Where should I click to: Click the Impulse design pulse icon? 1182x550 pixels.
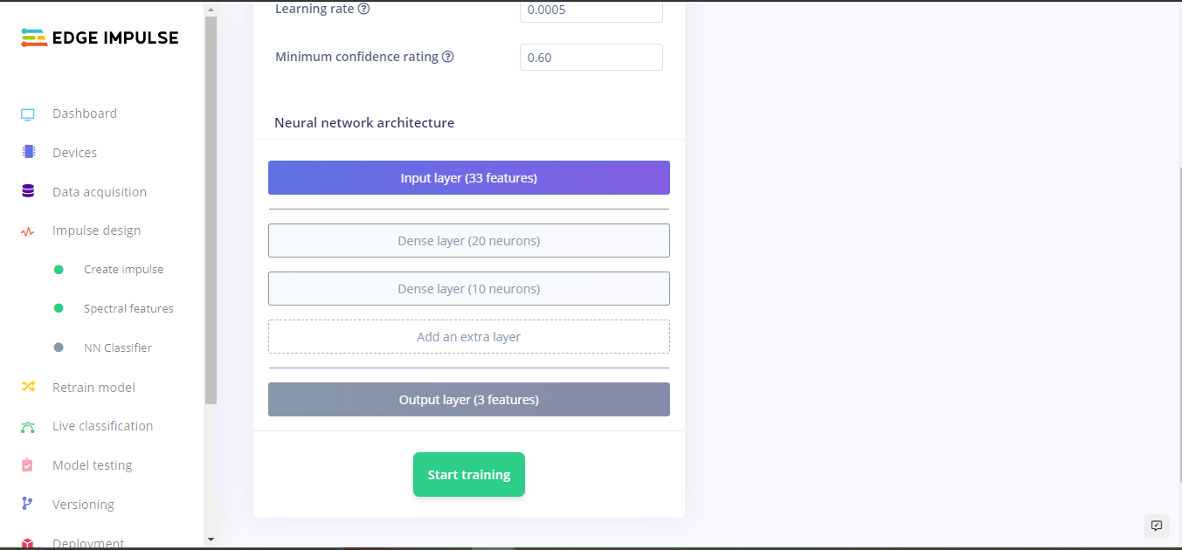click(x=28, y=231)
